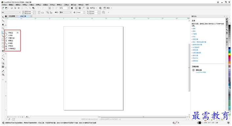232x126 pixels.
Task: Open the File (文件) menu
Action: click(x=4, y=5)
